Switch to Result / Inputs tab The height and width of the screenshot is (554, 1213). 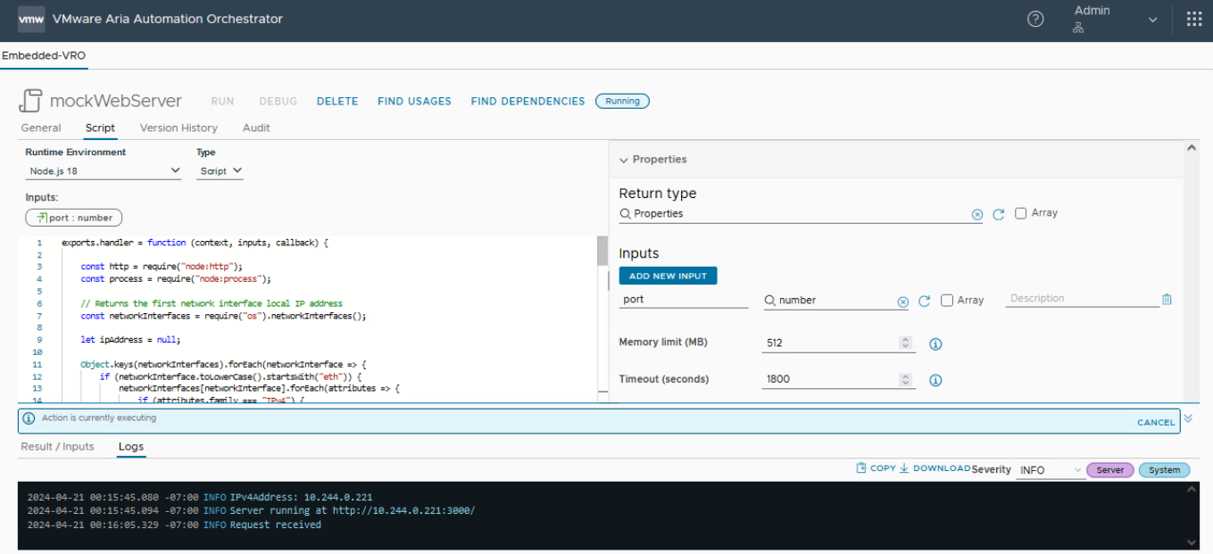pos(57,447)
